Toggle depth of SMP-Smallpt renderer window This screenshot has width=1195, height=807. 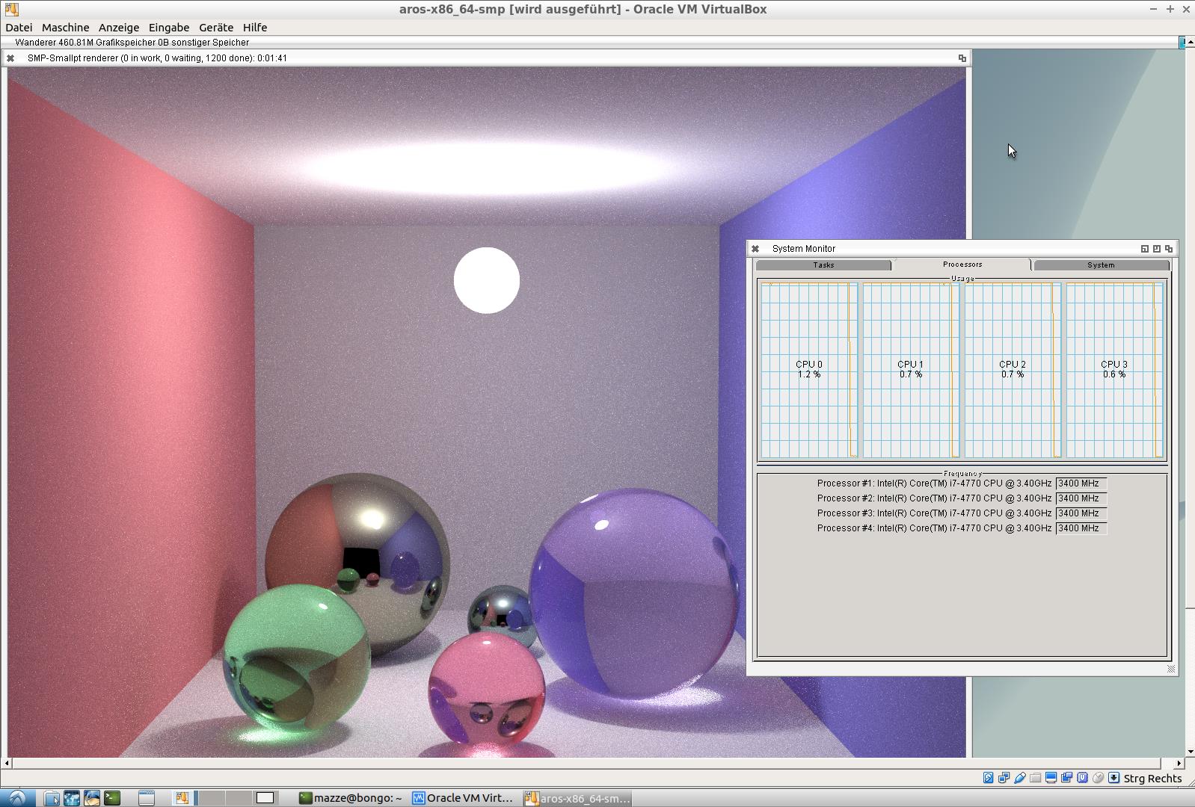962,58
